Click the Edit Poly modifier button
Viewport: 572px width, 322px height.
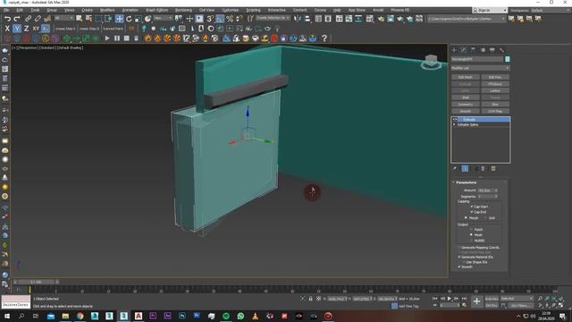(495, 77)
